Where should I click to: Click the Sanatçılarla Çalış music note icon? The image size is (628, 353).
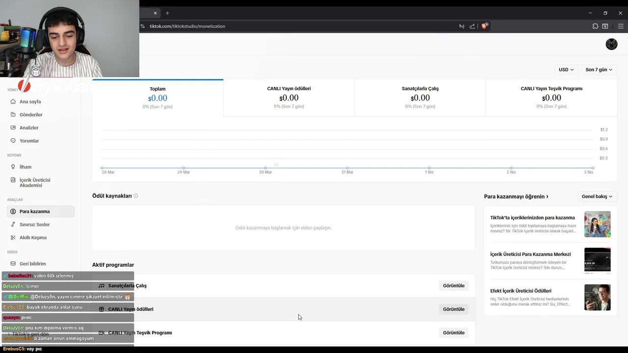pyautogui.click(x=101, y=286)
